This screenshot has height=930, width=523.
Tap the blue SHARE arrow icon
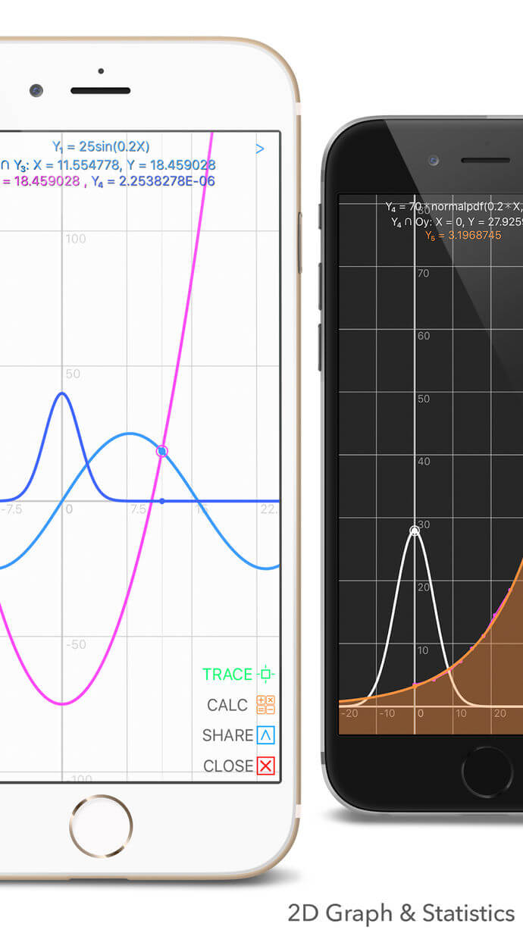click(265, 735)
